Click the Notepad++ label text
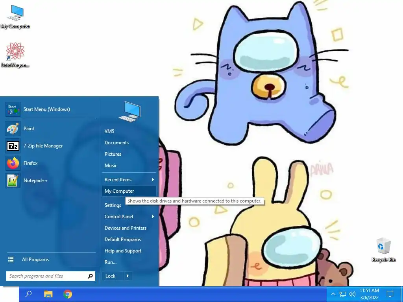The height and width of the screenshot is (302, 403). (x=35, y=180)
